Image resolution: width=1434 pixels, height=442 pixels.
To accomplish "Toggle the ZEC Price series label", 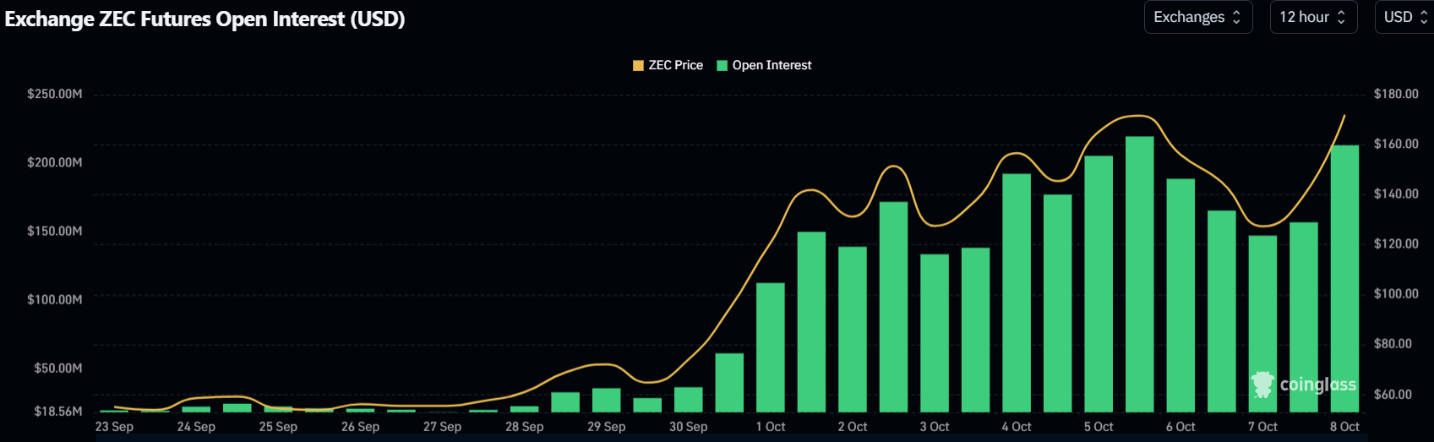I will [x=675, y=66].
